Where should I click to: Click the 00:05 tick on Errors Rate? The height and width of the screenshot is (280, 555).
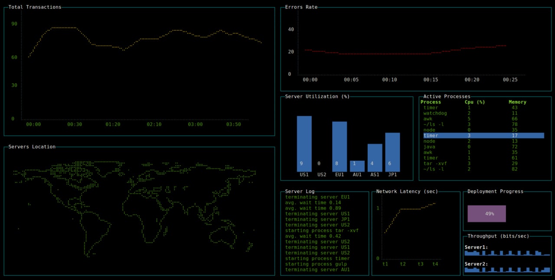click(x=351, y=80)
